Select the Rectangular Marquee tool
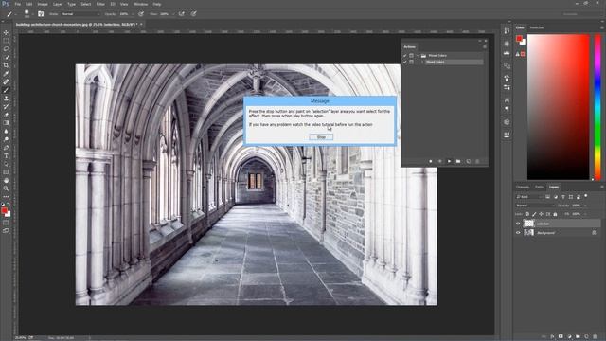Screen dimensions: 606x341 pyautogui.click(x=6, y=41)
